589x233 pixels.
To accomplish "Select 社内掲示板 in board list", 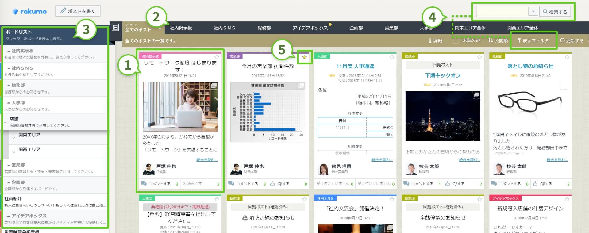I will [x=55, y=54].
